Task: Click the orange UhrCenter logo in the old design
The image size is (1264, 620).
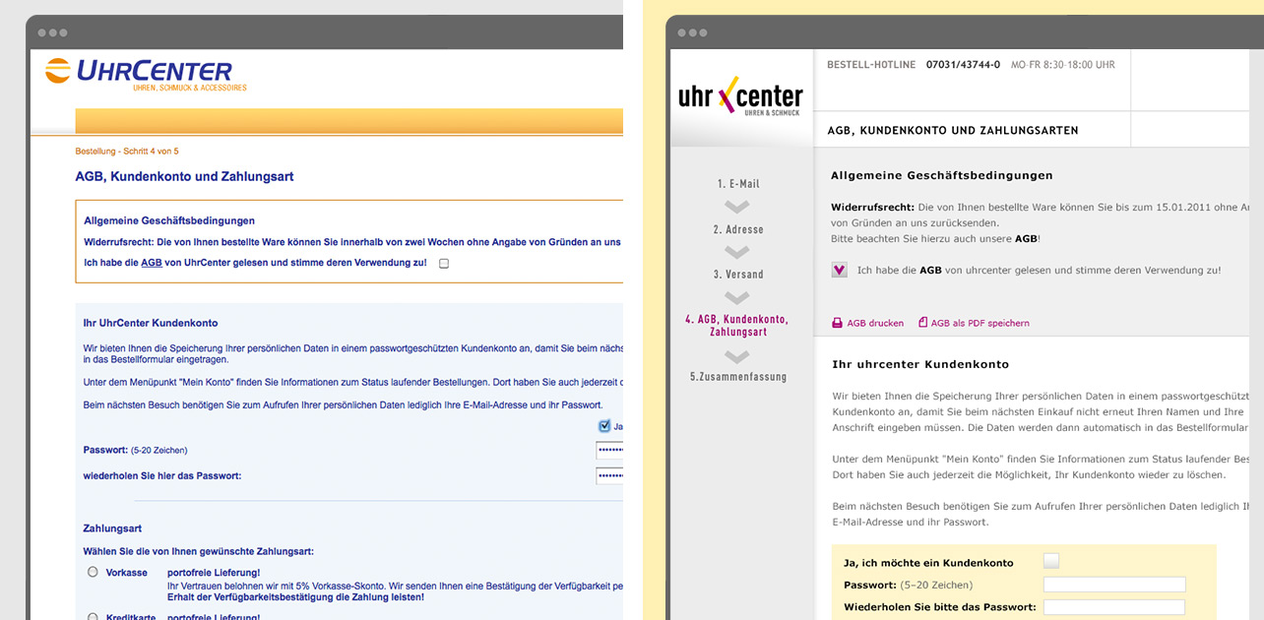Action: (146, 74)
